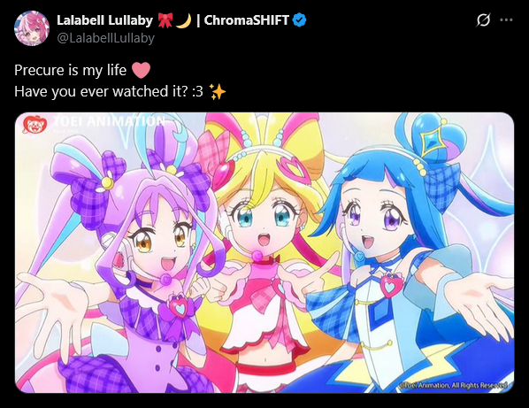529x408 pixels.
Task: Click the Toei copyright notice in image
Action: 453,385
